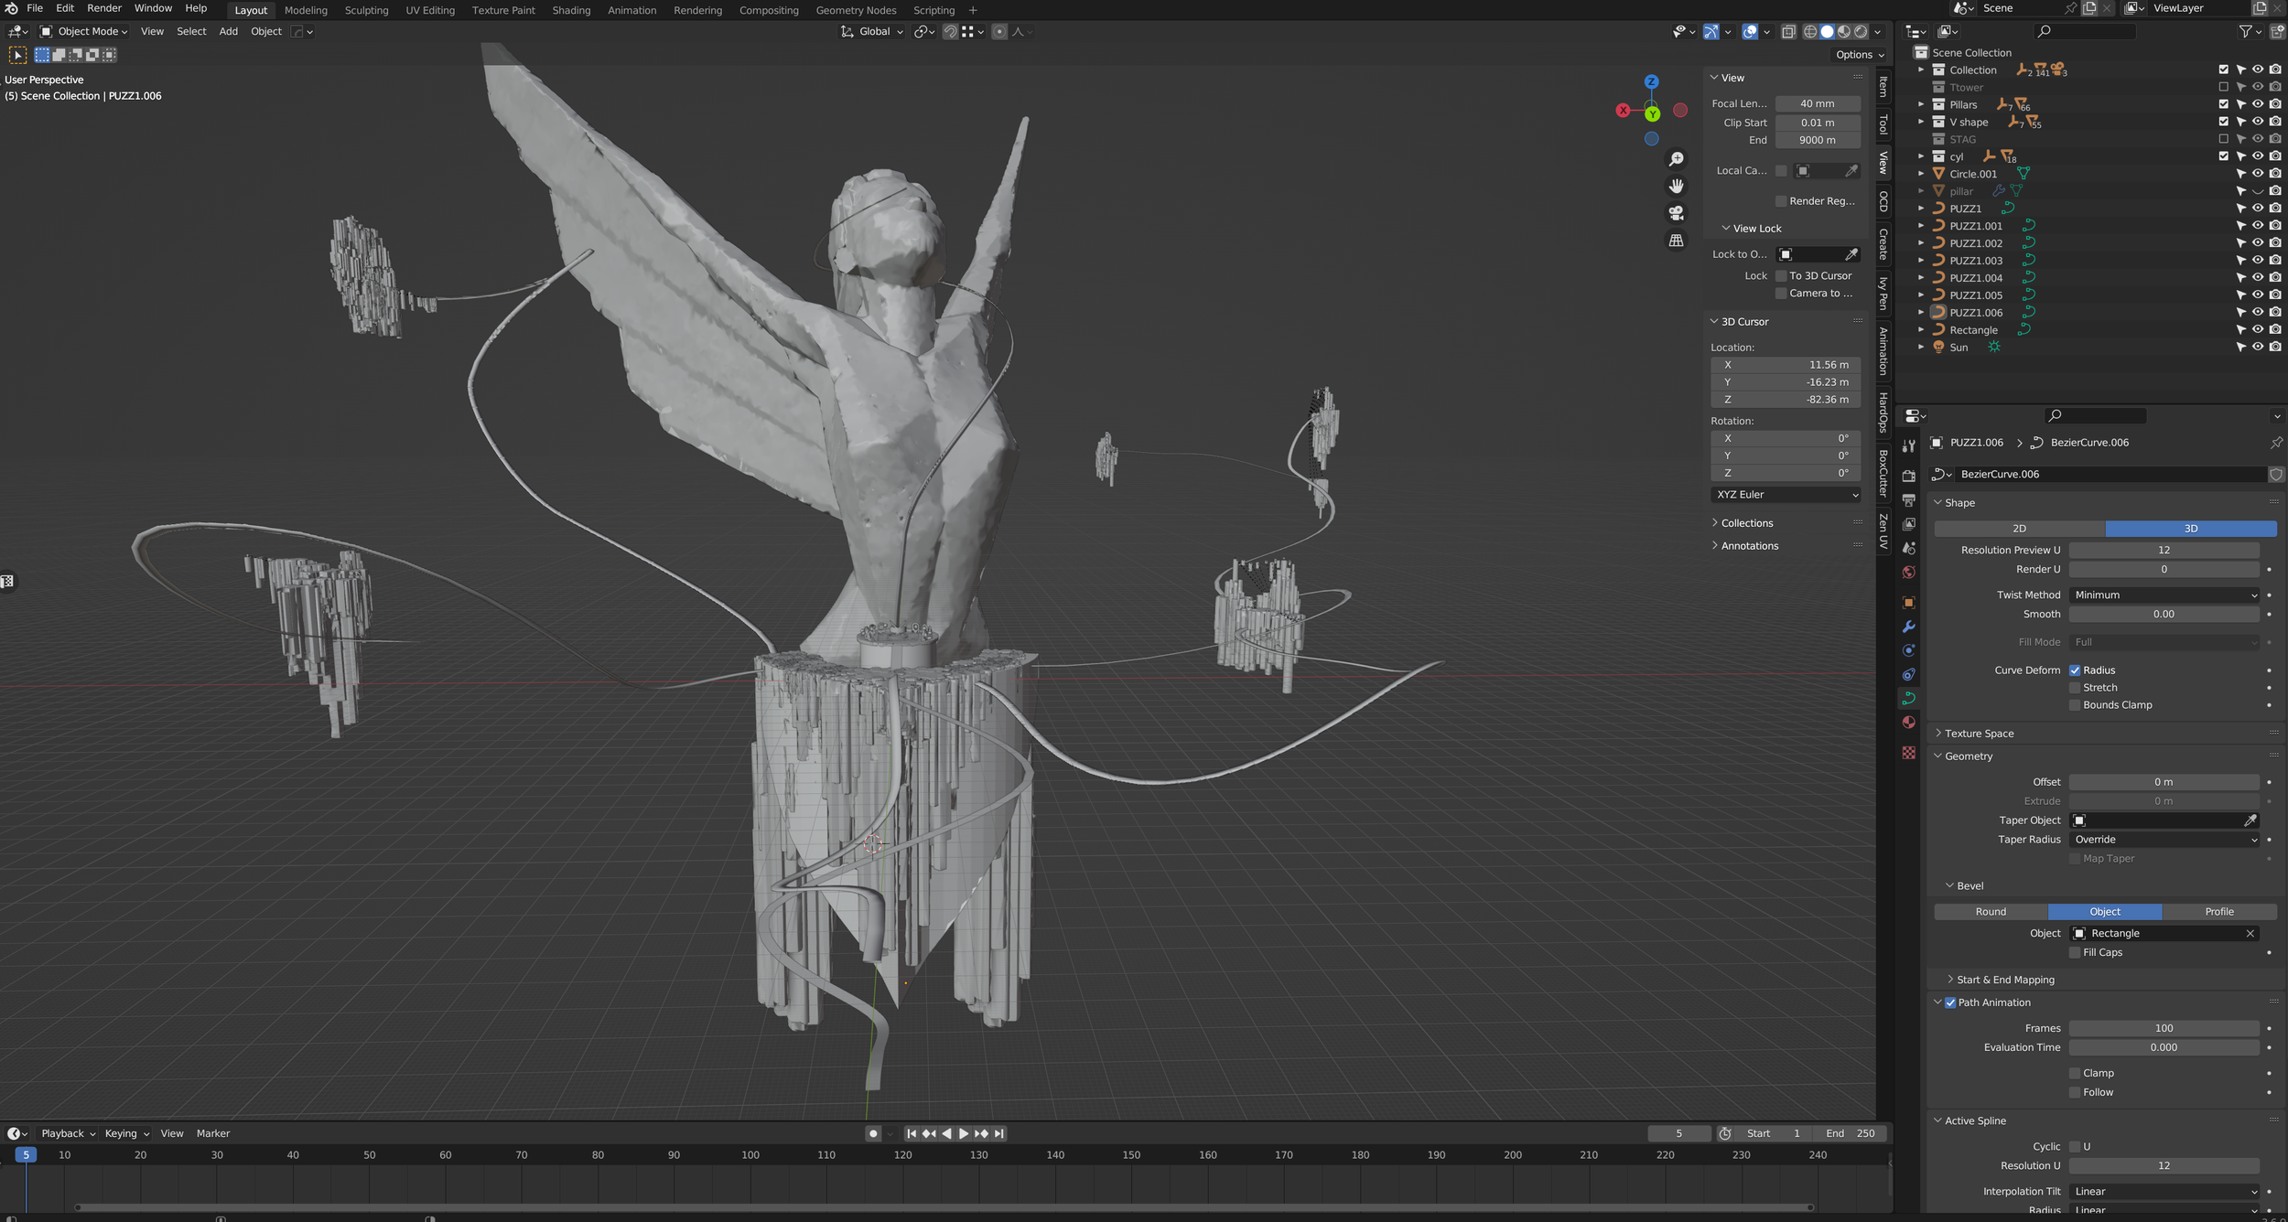This screenshot has width=2288, height=1222.
Task: Select the Round bevel mode button
Action: tap(1991, 912)
